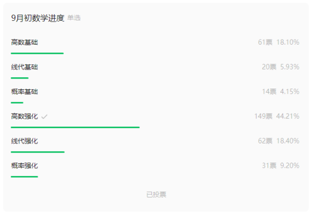Choose the 概率强化 option label

(x=24, y=166)
